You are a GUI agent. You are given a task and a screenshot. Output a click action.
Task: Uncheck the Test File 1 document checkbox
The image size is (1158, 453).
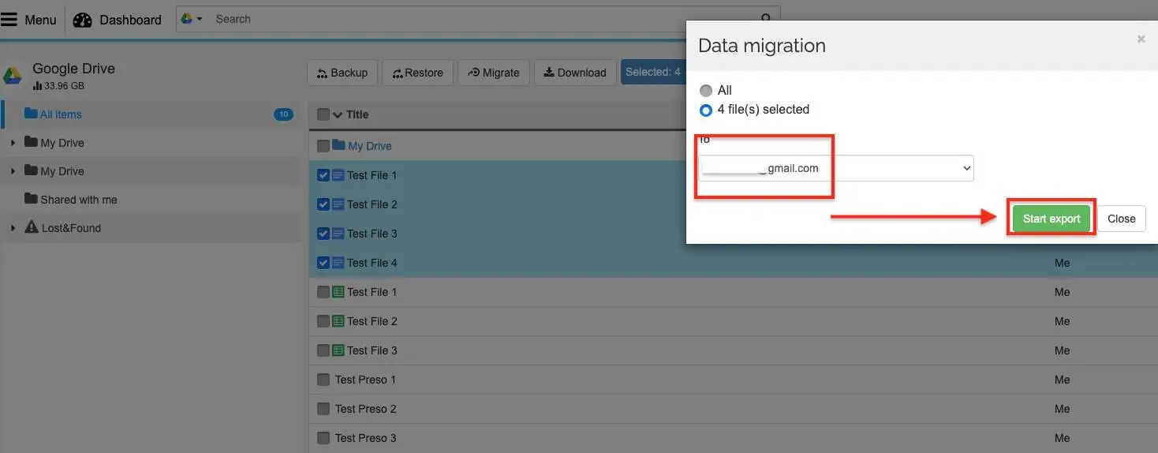[323, 175]
